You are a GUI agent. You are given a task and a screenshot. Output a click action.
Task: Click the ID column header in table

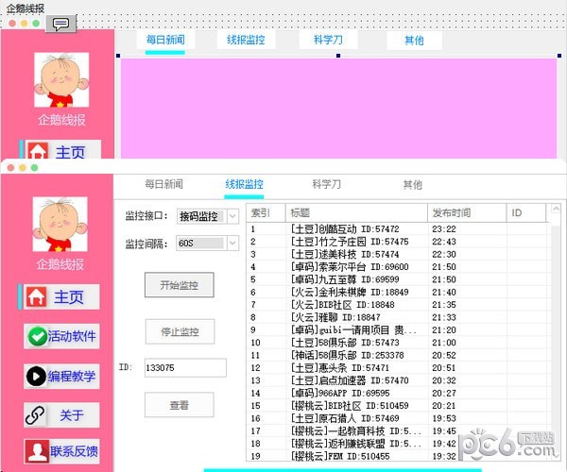526,212
